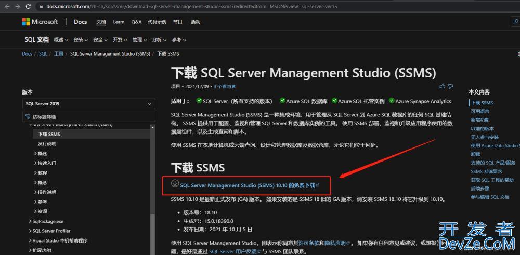The height and width of the screenshot is (255, 520).
Task: Expand the 安装 dropdown in SQL nav
Action: [81, 40]
